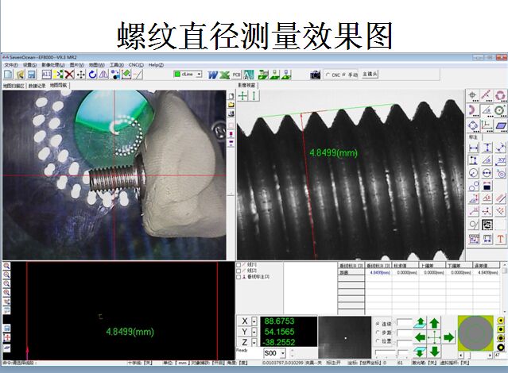Open the Z axis dropdown arrow
Screen dimensions: 508x373
click(254, 342)
